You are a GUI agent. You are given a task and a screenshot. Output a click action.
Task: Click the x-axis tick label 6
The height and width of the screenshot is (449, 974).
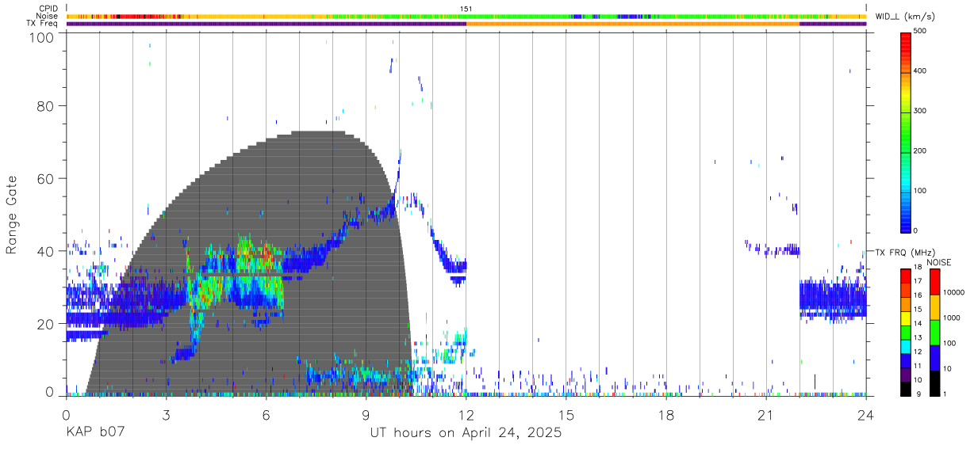[x=266, y=415]
